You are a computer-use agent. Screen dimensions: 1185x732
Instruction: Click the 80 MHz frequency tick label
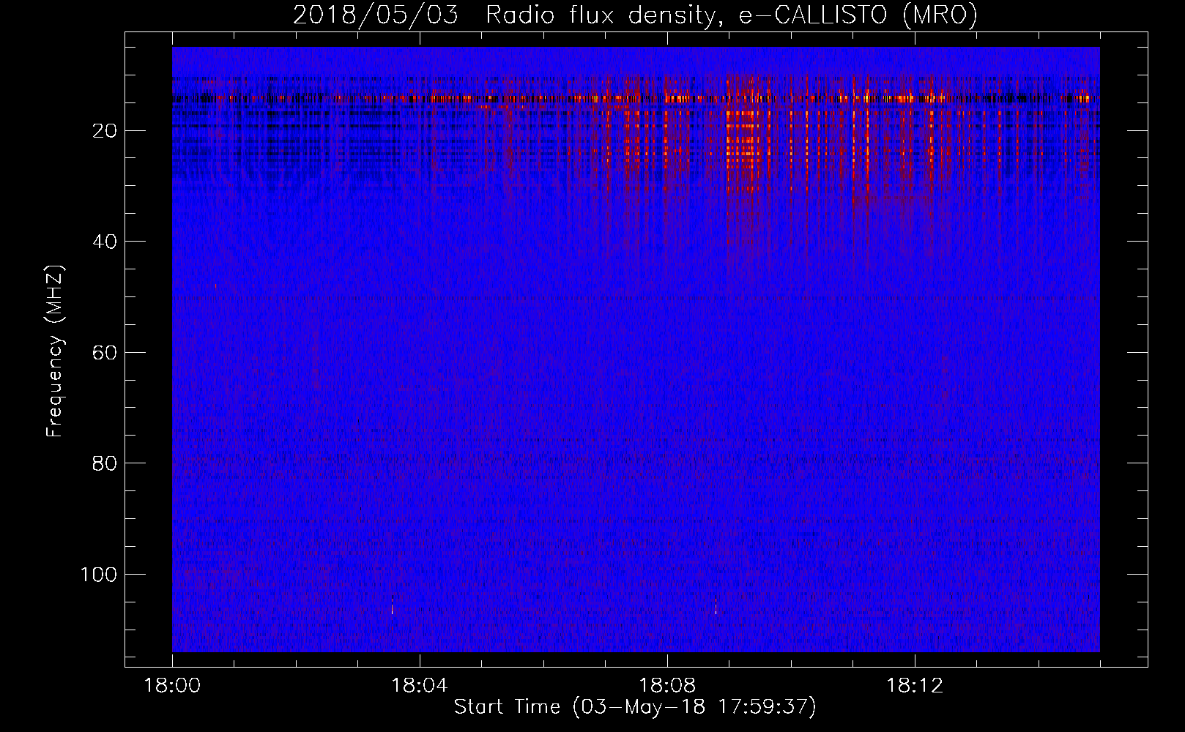click(x=105, y=463)
